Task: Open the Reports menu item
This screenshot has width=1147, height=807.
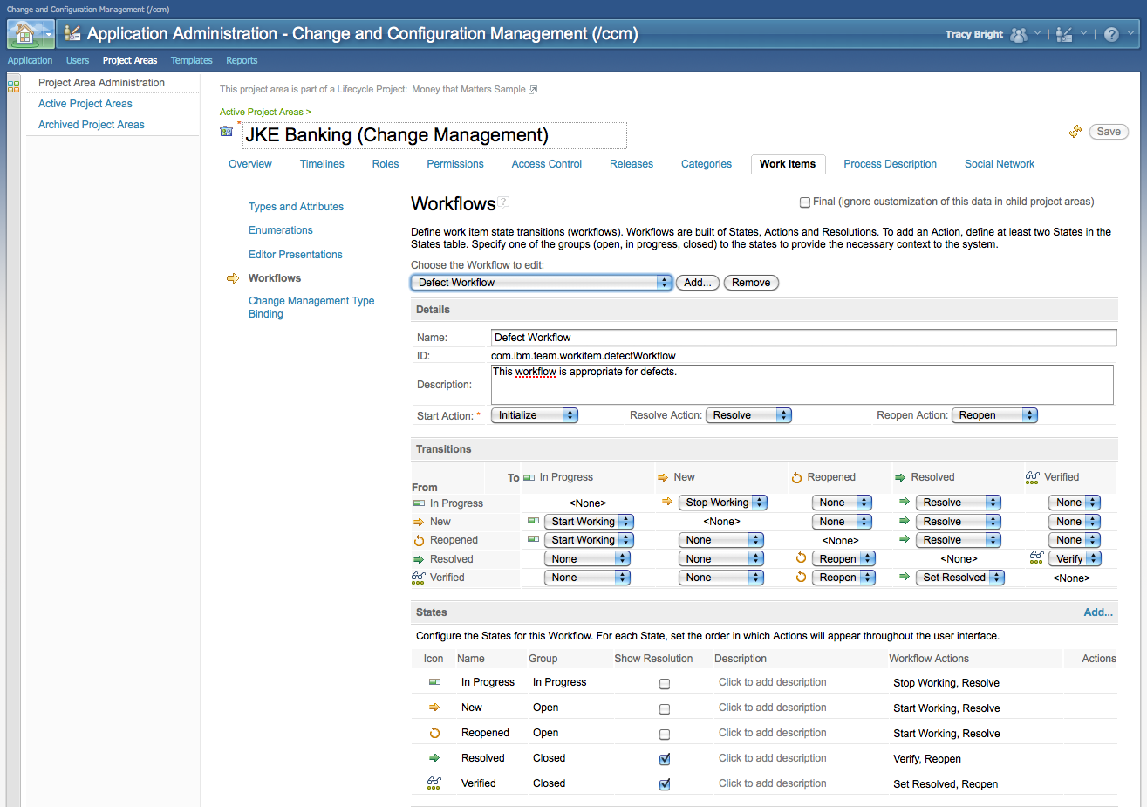Action: [242, 61]
